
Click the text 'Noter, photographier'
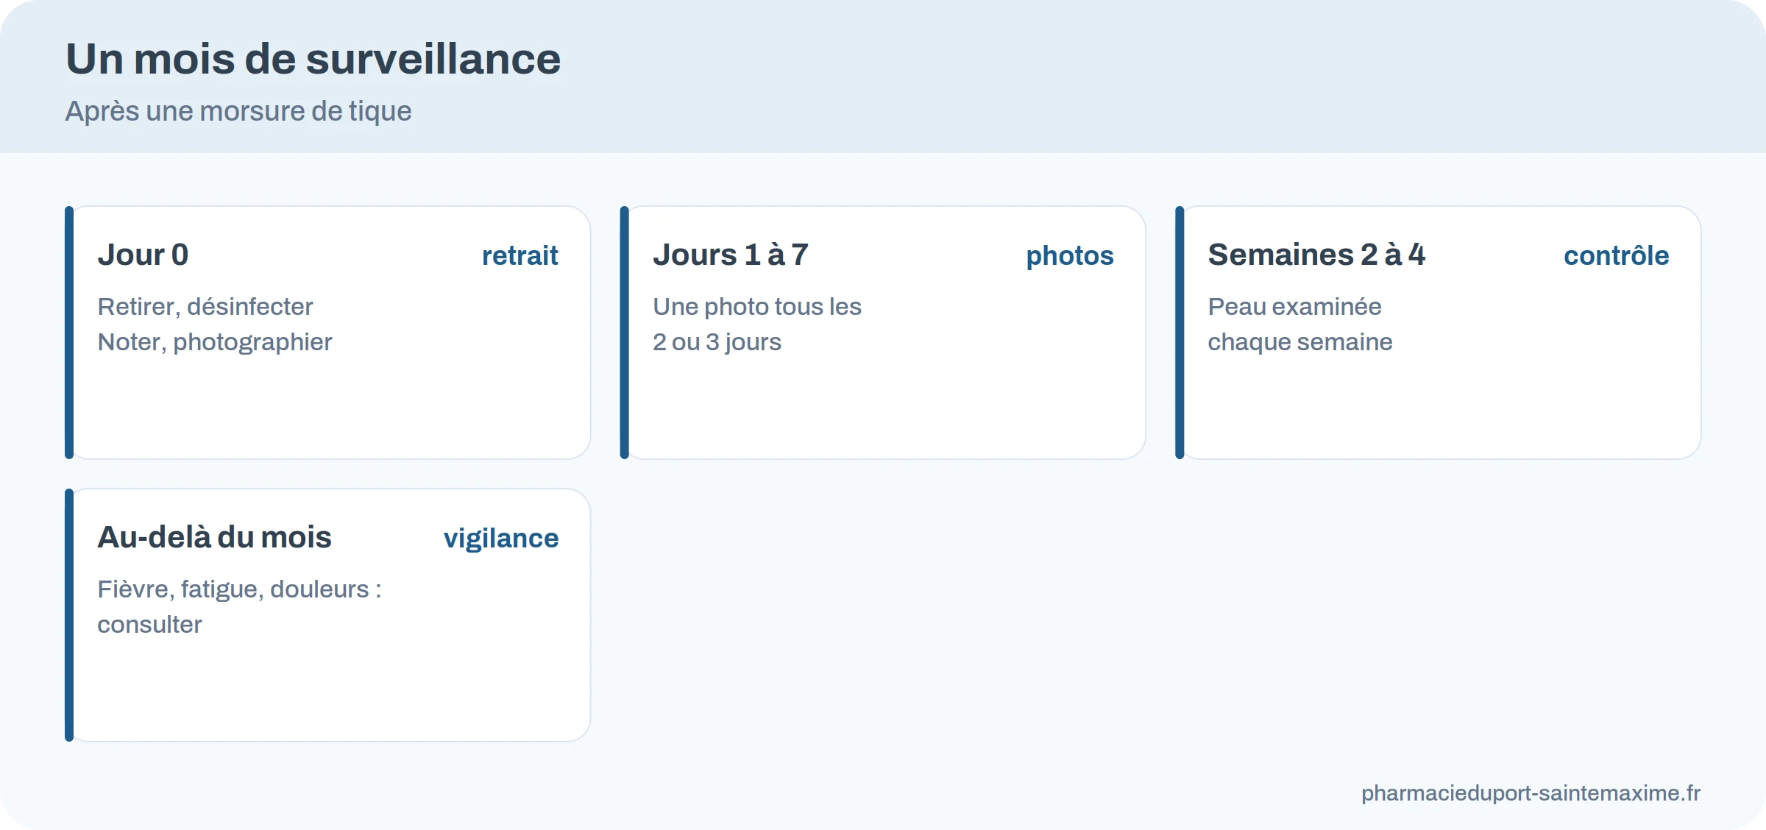[215, 341]
